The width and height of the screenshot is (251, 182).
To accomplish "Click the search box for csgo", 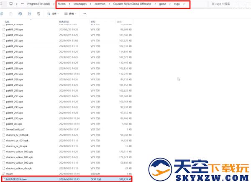I will click(230, 4).
